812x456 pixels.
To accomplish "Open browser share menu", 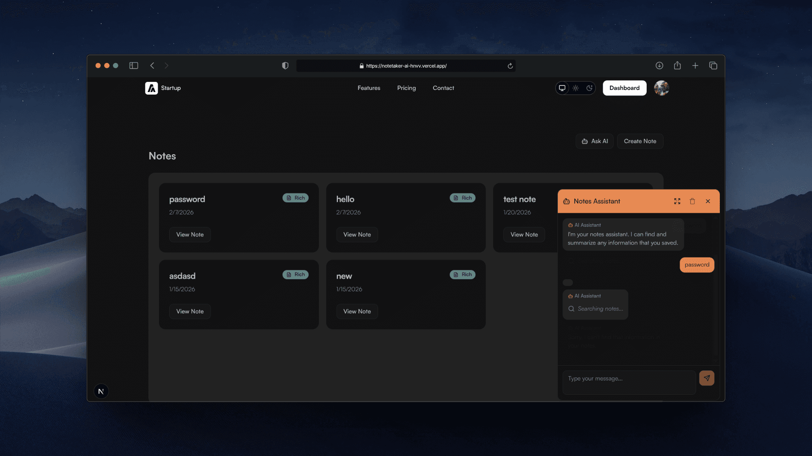I will pos(677,65).
